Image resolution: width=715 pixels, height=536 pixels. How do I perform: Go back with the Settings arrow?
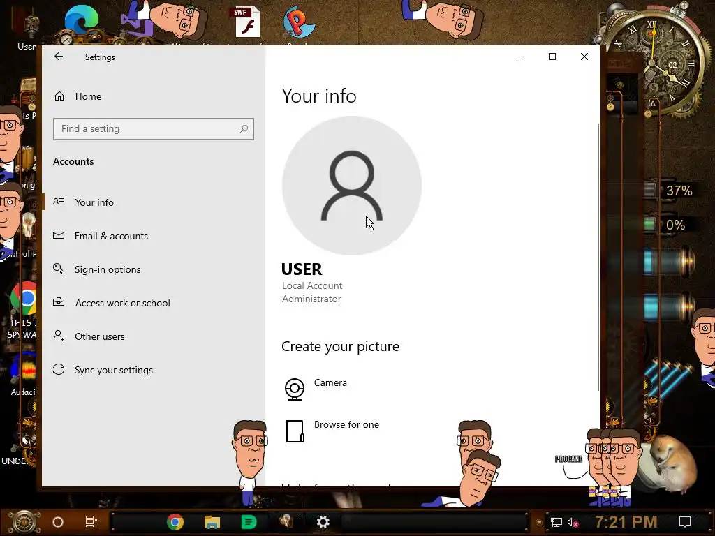[59, 57]
